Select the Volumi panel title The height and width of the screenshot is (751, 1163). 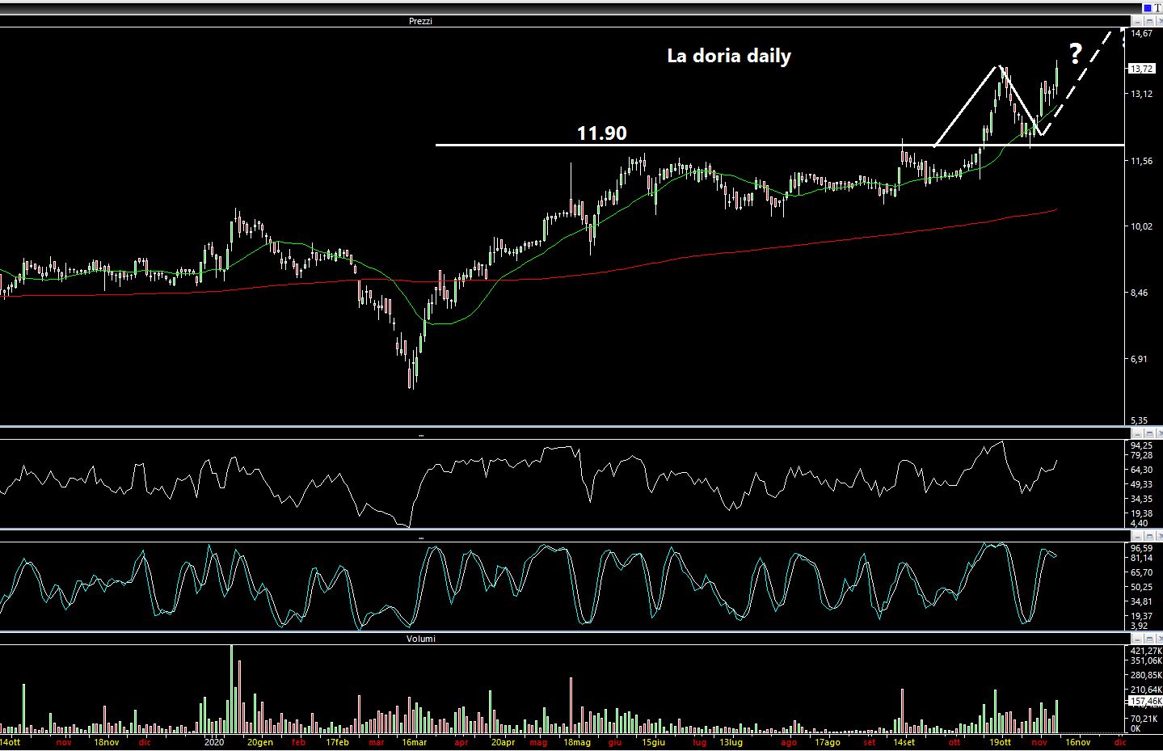[421, 639]
